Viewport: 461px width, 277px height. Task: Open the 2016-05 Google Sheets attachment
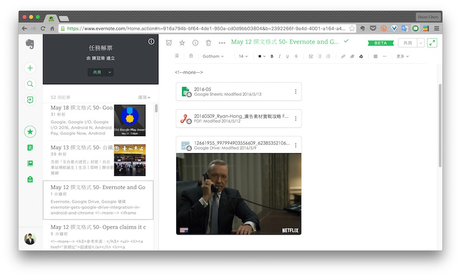pyautogui.click(x=239, y=92)
